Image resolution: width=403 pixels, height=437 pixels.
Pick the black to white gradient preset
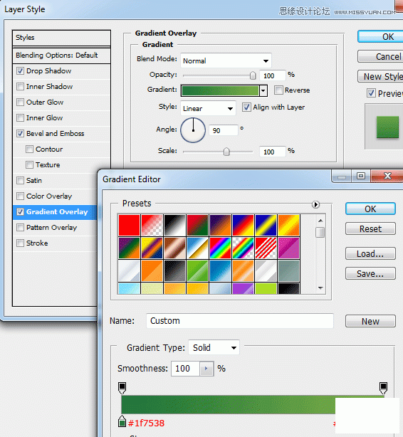175,225
